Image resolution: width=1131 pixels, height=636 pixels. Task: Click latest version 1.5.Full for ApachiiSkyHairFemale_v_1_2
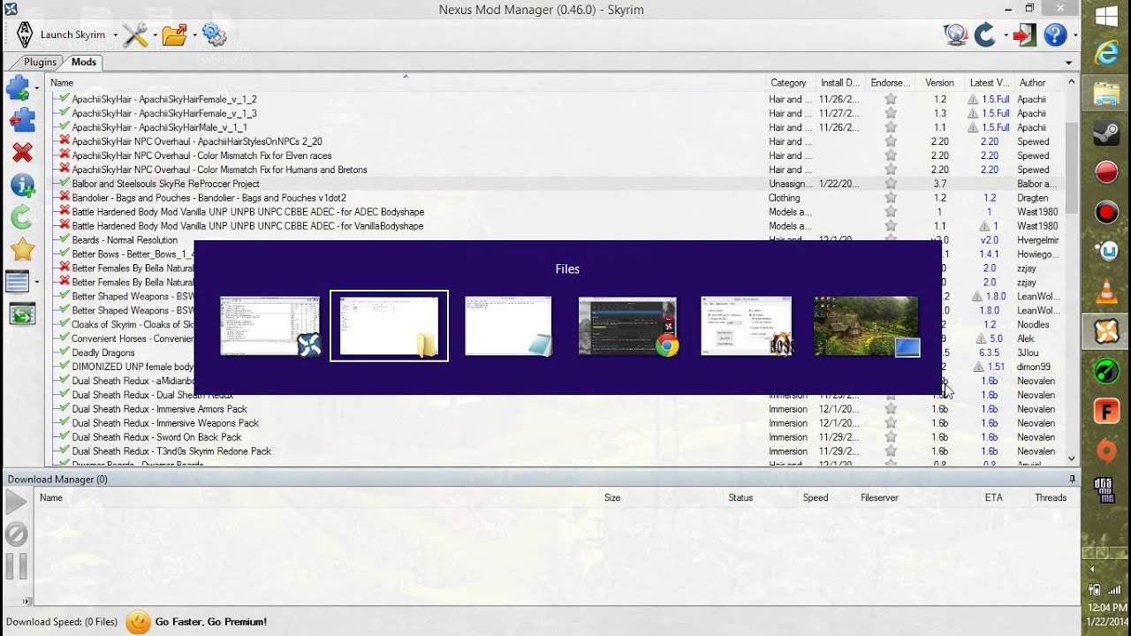(x=996, y=99)
